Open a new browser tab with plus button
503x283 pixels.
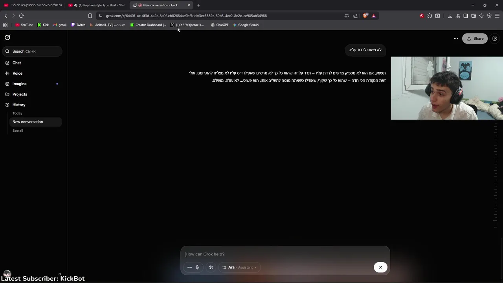[198, 5]
